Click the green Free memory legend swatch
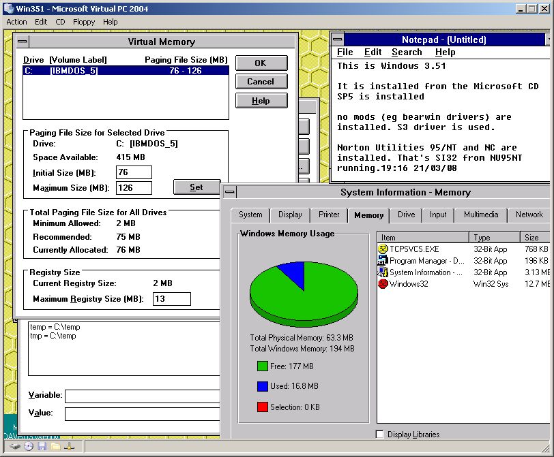 [x=263, y=366]
